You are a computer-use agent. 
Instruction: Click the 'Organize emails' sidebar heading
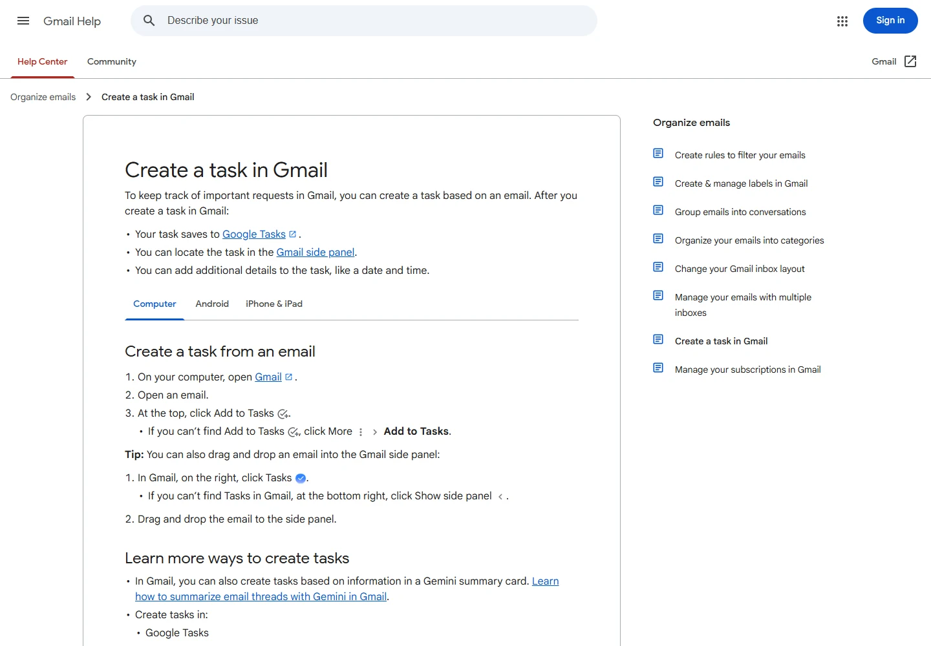click(692, 123)
